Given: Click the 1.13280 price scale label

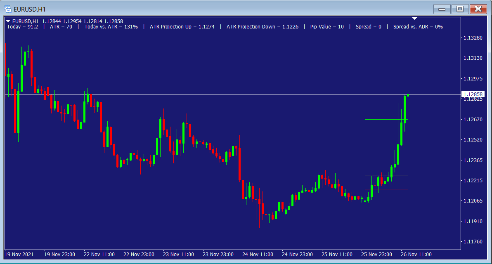Looking at the screenshot, I should point(473,38).
